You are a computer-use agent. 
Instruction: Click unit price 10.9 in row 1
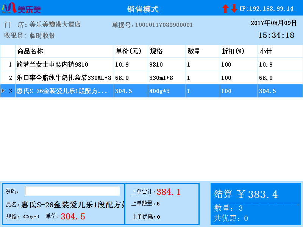[131, 64]
